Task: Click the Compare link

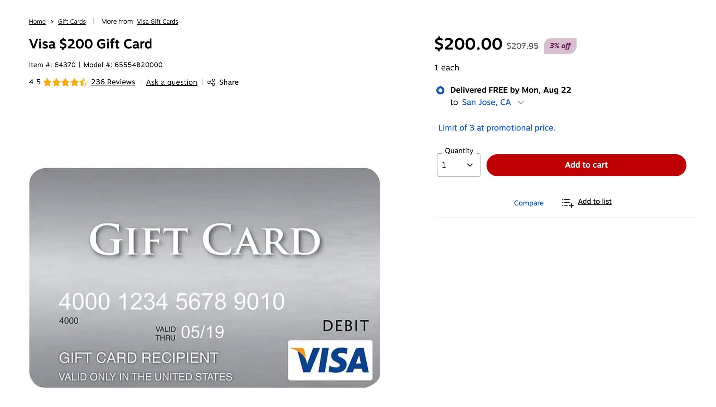Action: coord(529,203)
